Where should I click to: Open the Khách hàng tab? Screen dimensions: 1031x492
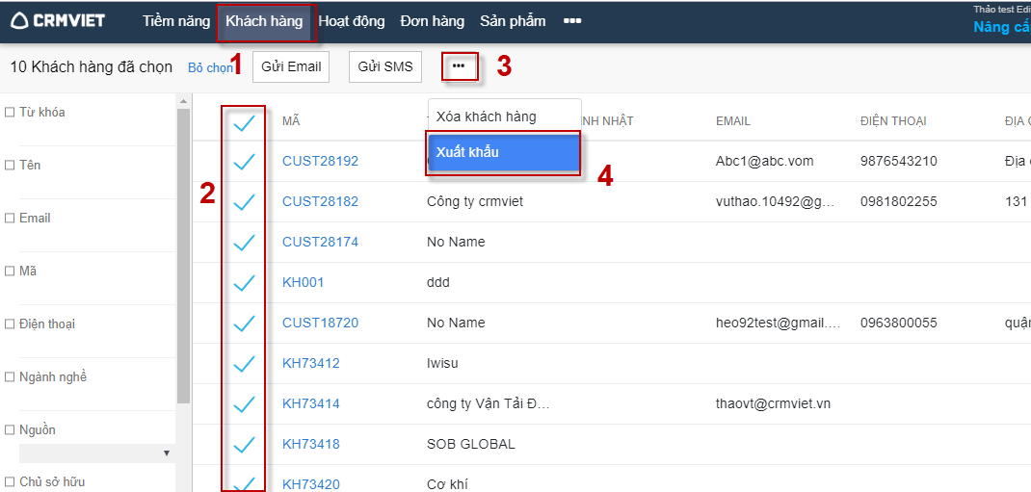click(x=264, y=21)
